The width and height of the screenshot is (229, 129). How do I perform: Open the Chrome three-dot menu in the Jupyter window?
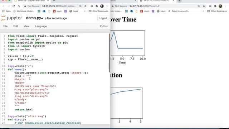click(x=107, y=6)
